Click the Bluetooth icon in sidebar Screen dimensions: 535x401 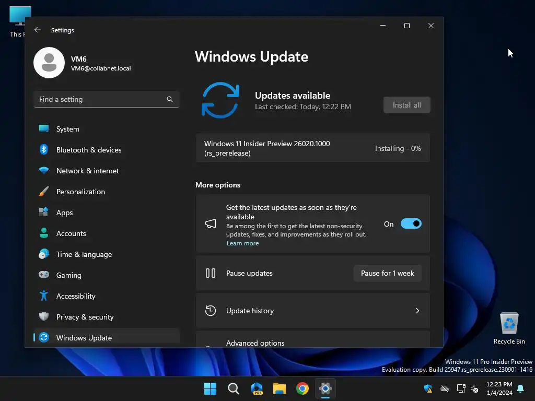[44, 149]
